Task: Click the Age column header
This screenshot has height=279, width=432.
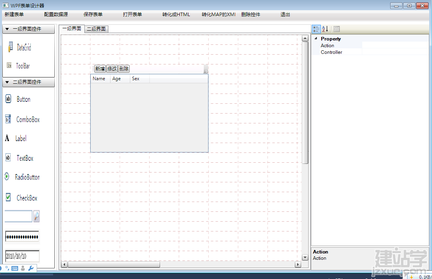Action: 120,79
